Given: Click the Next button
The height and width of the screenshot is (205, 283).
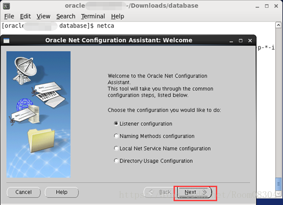Looking at the screenshot, I should [x=195, y=192].
